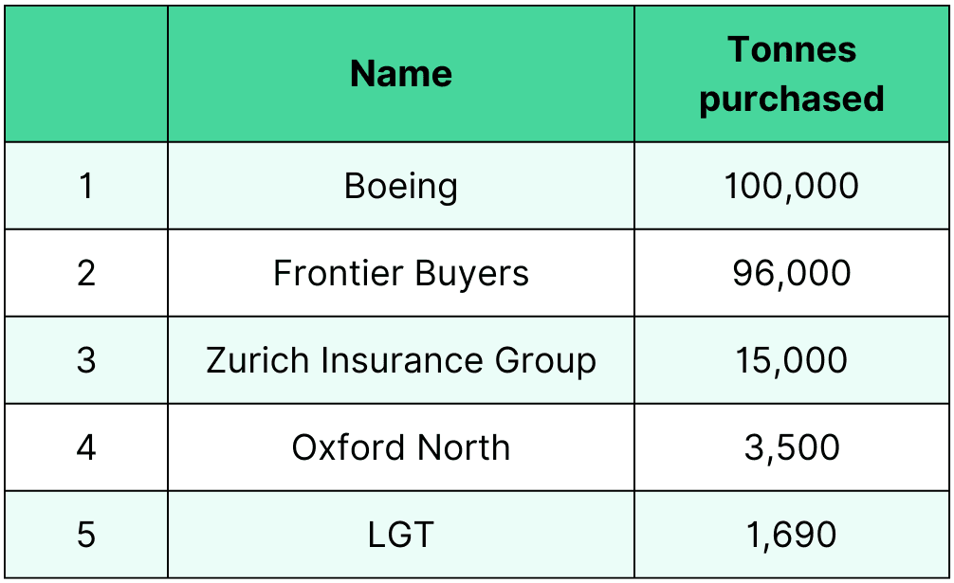Screen dimensions: 954x583
Task: Select rank number 3 cell
Action: [86, 360]
